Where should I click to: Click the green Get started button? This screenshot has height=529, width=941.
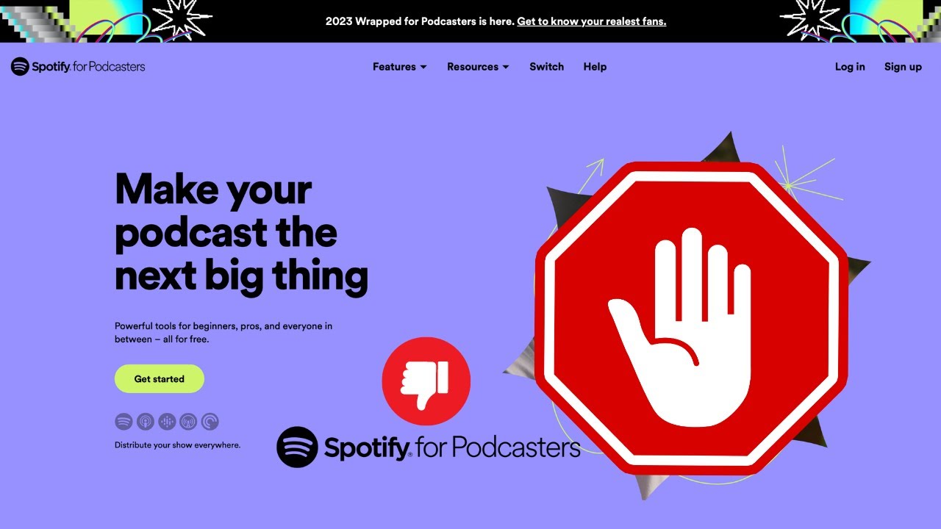click(x=160, y=379)
